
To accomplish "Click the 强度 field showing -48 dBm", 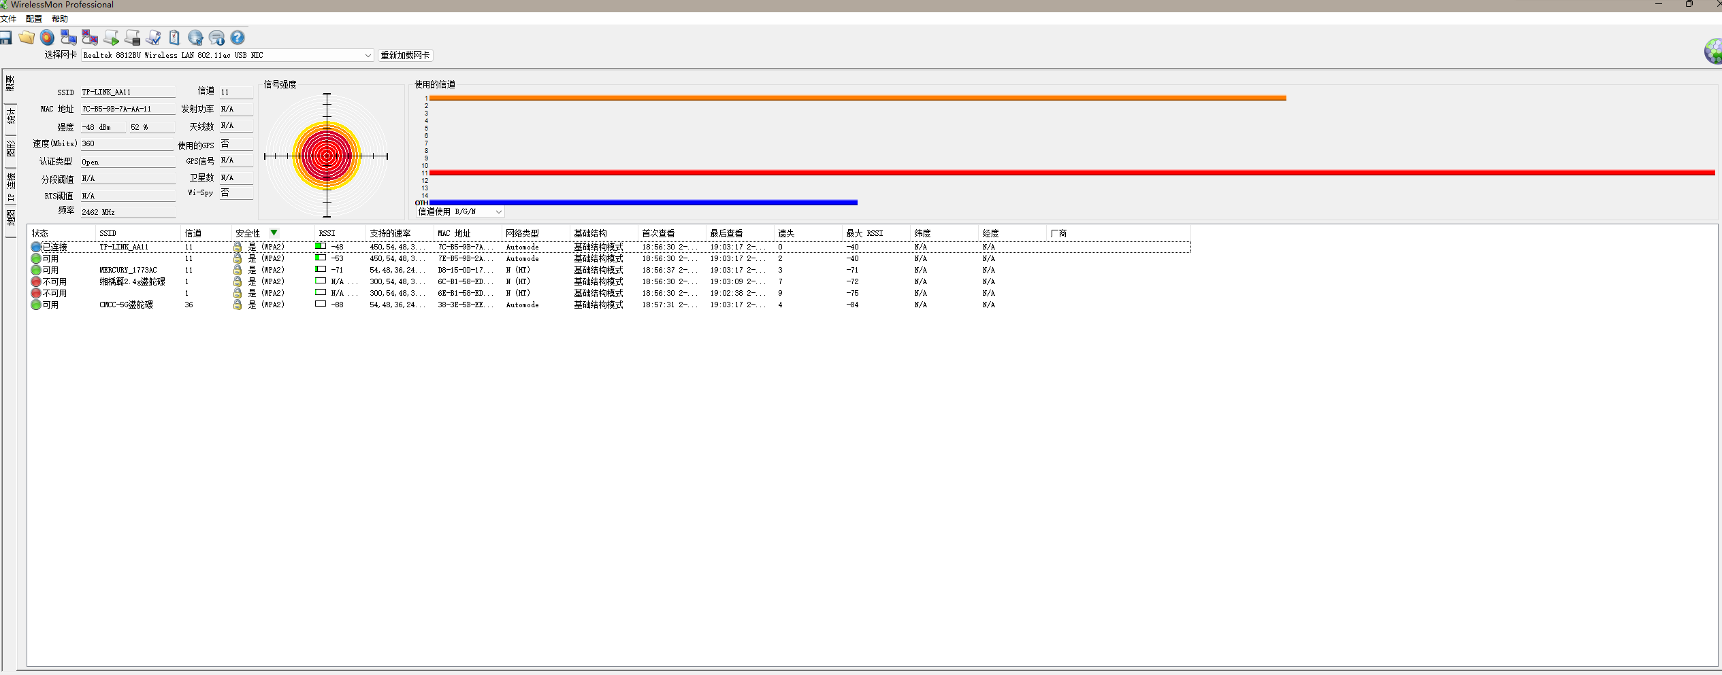I will [x=103, y=127].
